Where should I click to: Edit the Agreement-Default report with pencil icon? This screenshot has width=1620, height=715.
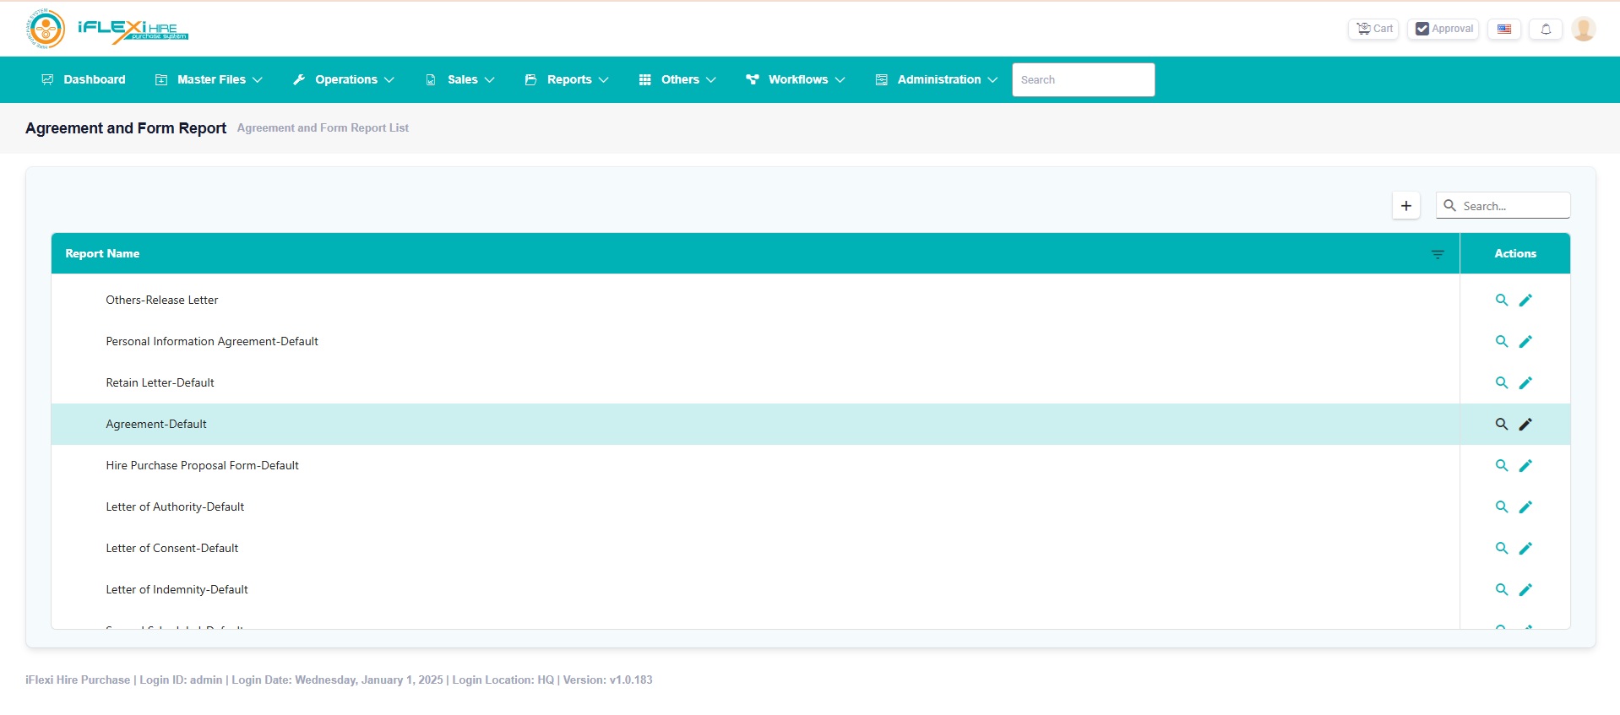(1525, 425)
